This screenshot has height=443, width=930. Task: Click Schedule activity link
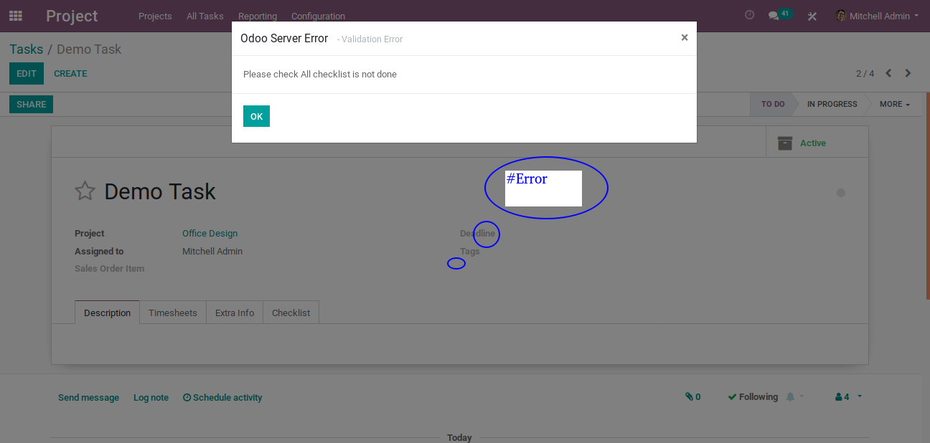[222, 397]
